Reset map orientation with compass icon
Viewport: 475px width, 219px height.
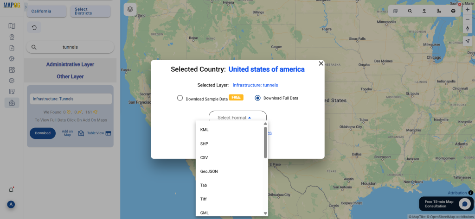(468, 28)
